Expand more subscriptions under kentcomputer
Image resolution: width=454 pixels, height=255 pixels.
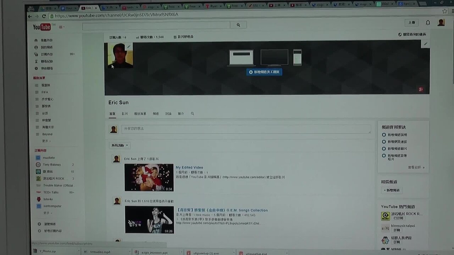(48, 213)
